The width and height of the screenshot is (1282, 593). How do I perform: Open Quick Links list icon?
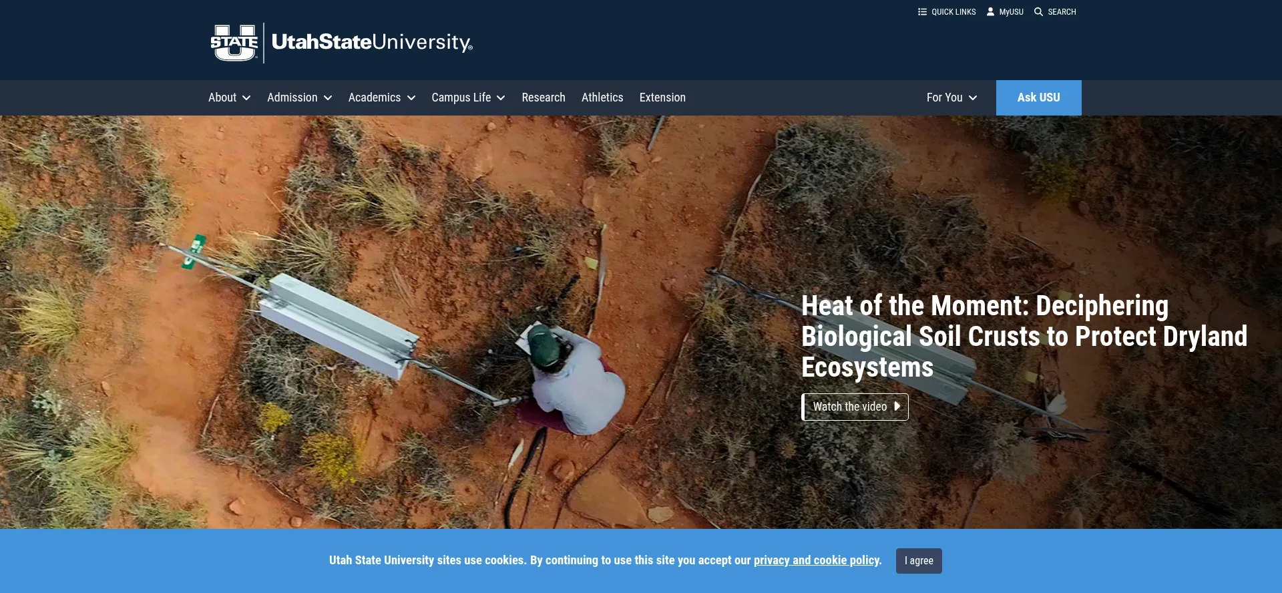[x=922, y=12]
